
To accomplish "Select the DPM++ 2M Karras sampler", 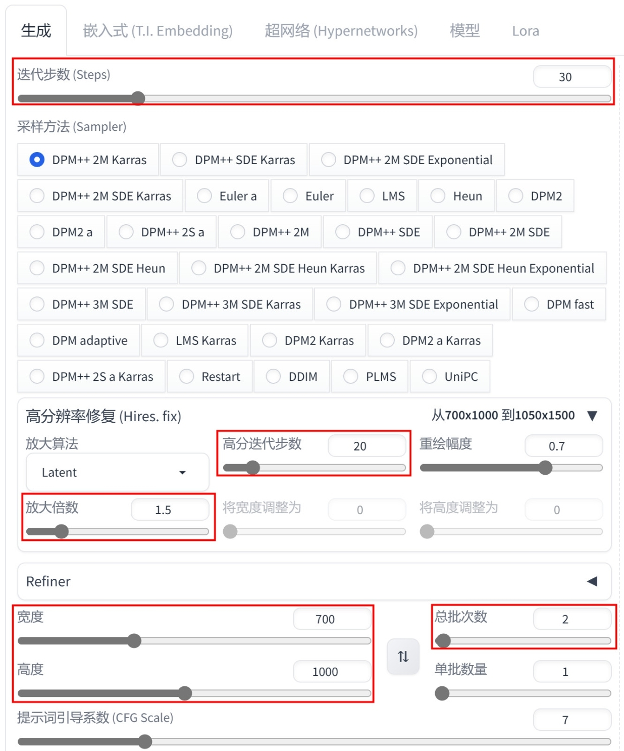I will click(x=88, y=160).
